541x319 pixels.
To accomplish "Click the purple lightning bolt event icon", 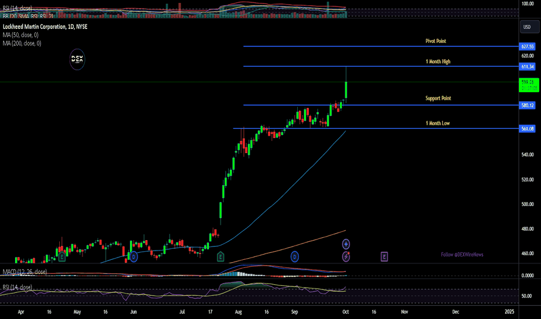I will (346, 256).
